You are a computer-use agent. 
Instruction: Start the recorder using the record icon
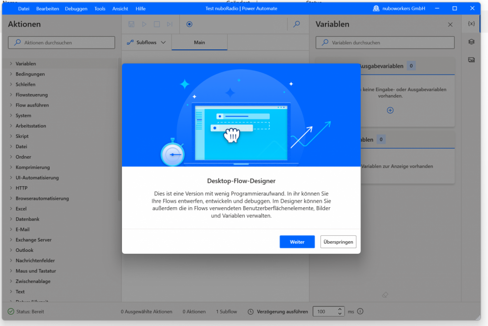click(189, 24)
